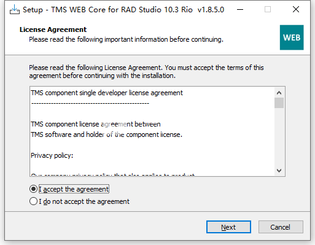Close the TMS WEB Core setup window
The width and height of the screenshot is (315, 245).
tap(296, 9)
